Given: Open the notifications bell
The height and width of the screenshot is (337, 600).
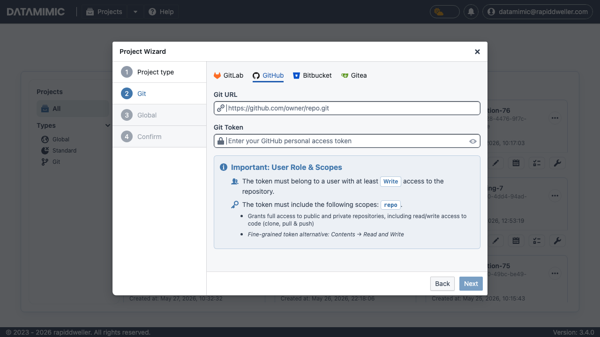Looking at the screenshot, I should click(x=471, y=12).
